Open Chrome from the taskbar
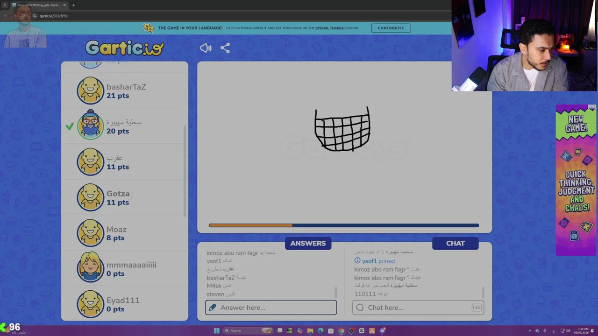Screen dimensions: 598x336 point(341,331)
